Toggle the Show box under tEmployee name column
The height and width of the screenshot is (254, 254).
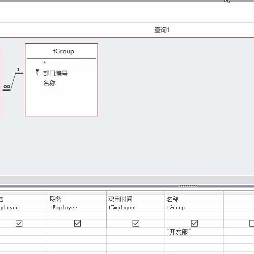pos(19,223)
